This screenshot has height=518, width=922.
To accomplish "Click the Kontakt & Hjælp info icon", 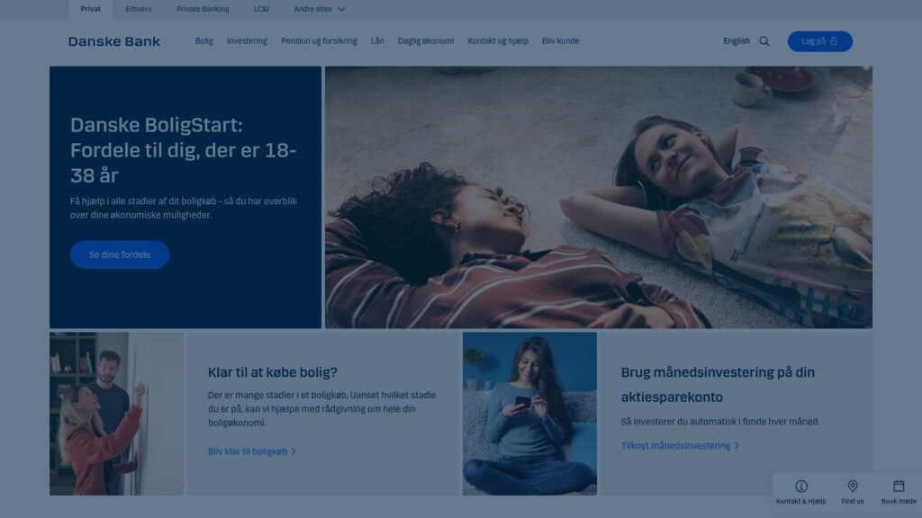I will pos(800,487).
